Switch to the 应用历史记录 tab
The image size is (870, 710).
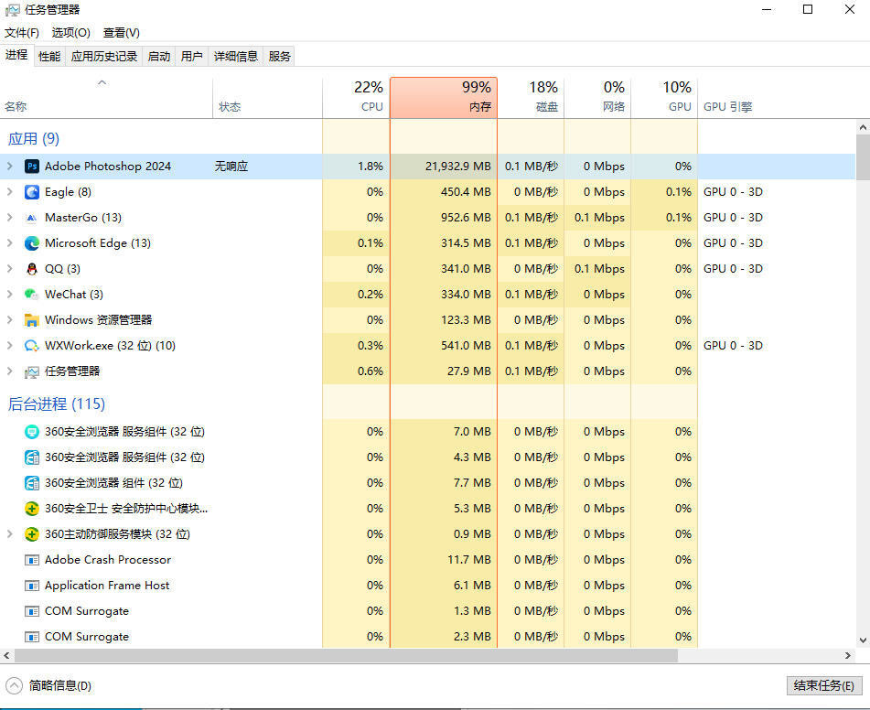click(x=103, y=56)
